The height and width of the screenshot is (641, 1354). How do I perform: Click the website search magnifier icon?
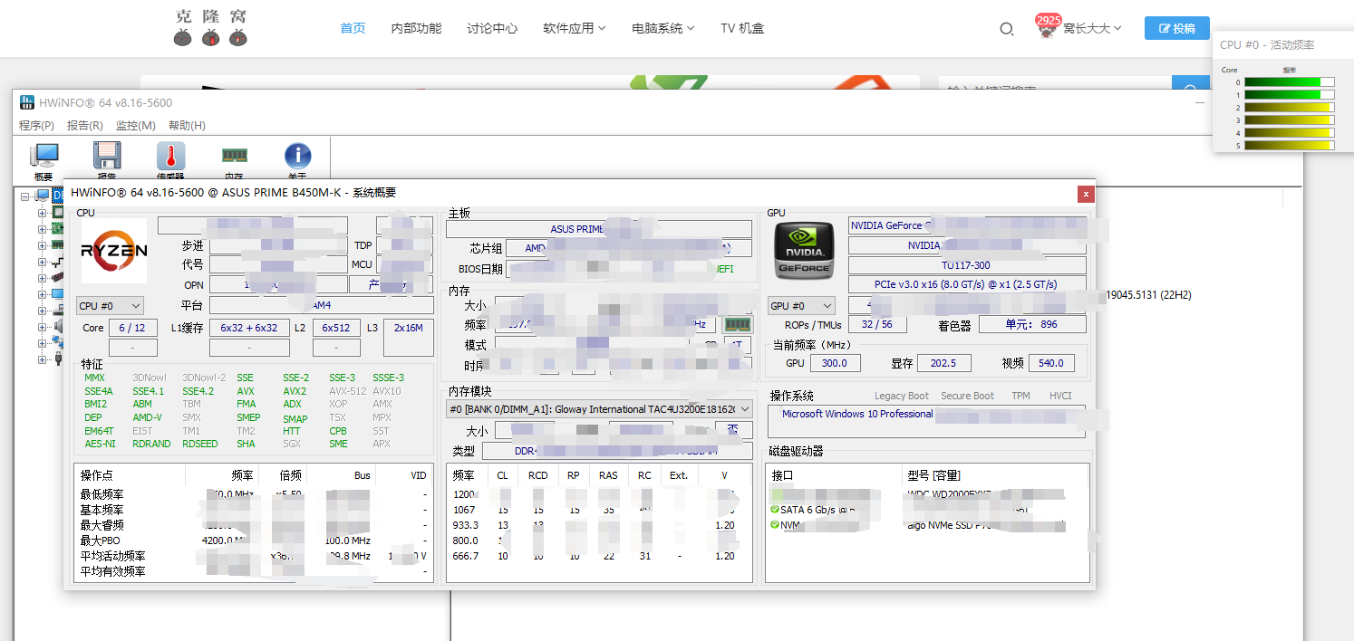click(1006, 29)
